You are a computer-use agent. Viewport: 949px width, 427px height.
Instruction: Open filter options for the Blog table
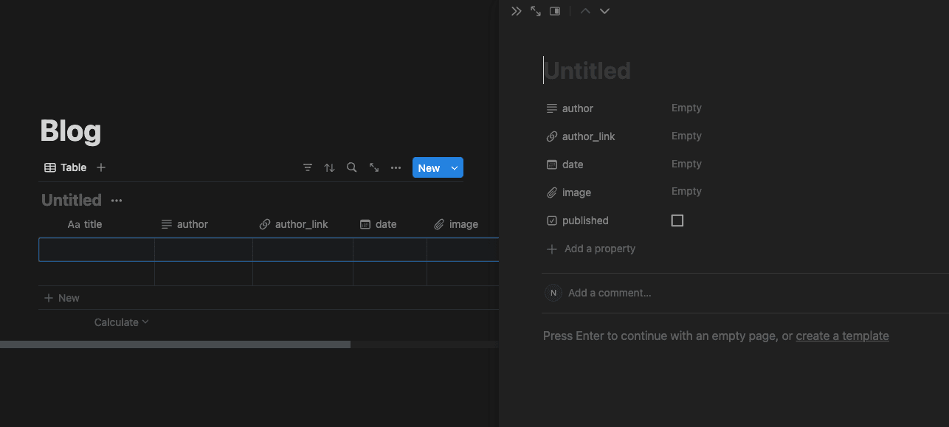(x=308, y=167)
